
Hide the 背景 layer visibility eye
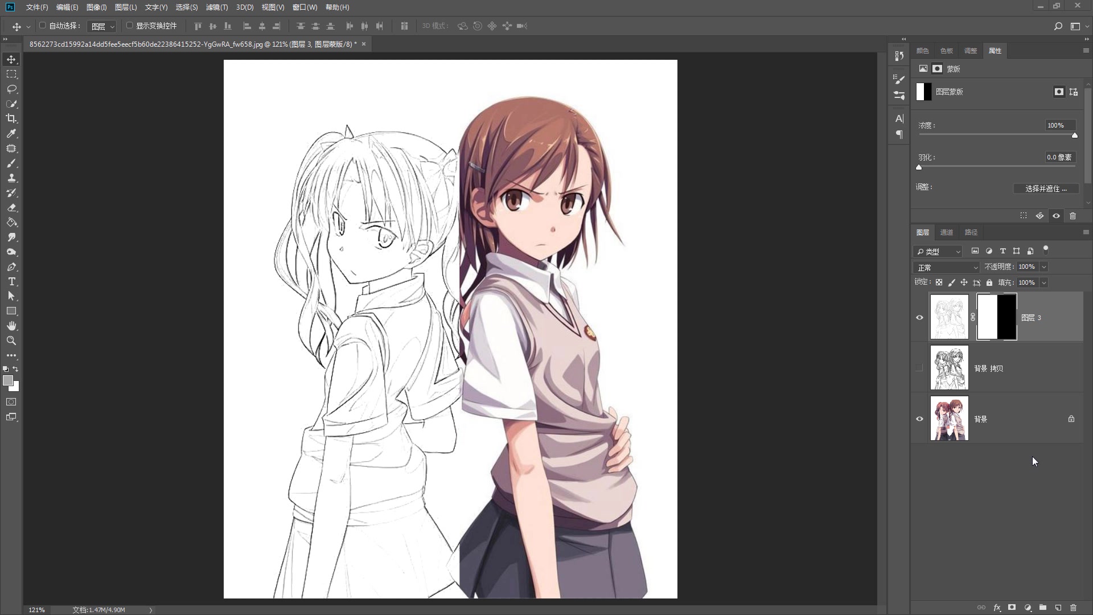click(919, 419)
